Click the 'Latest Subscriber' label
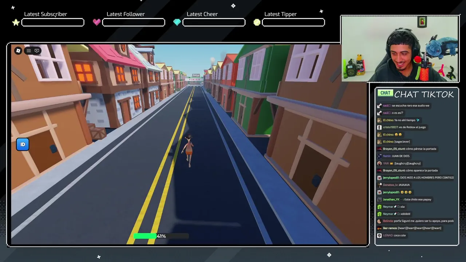This screenshot has height=262, width=466. click(x=46, y=14)
